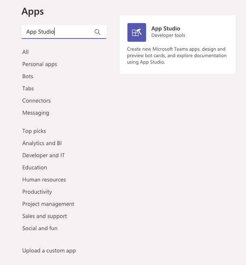Open the App Studio title in result card
246x265 pixels.
click(166, 28)
